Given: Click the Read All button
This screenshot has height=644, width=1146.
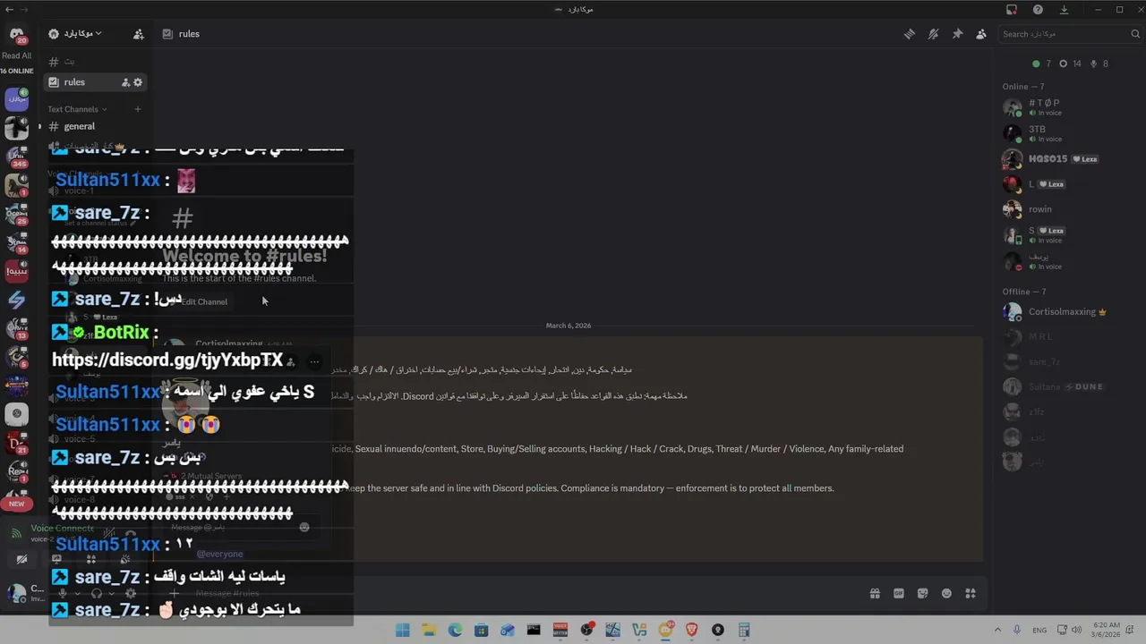Looking at the screenshot, I should click(16, 55).
